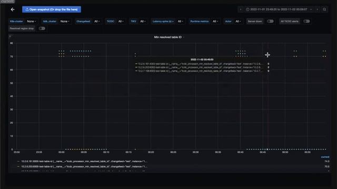Open the TiKV All dropdown
Screen dimensions: 337x189
tap(143, 22)
